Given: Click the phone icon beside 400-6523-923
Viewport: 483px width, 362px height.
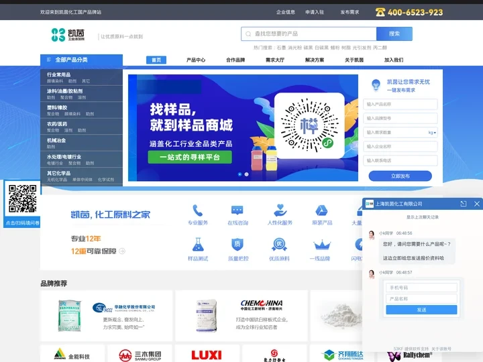Looking at the screenshot, I should 380,12.
